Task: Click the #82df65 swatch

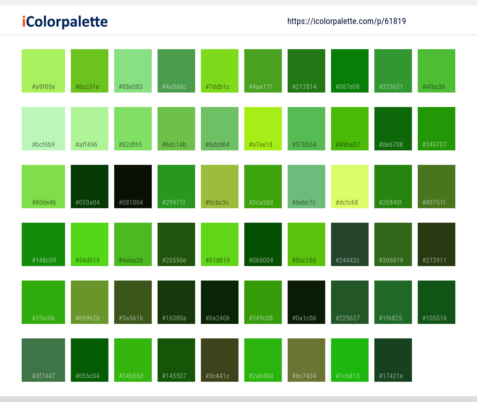Action: point(133,129)
